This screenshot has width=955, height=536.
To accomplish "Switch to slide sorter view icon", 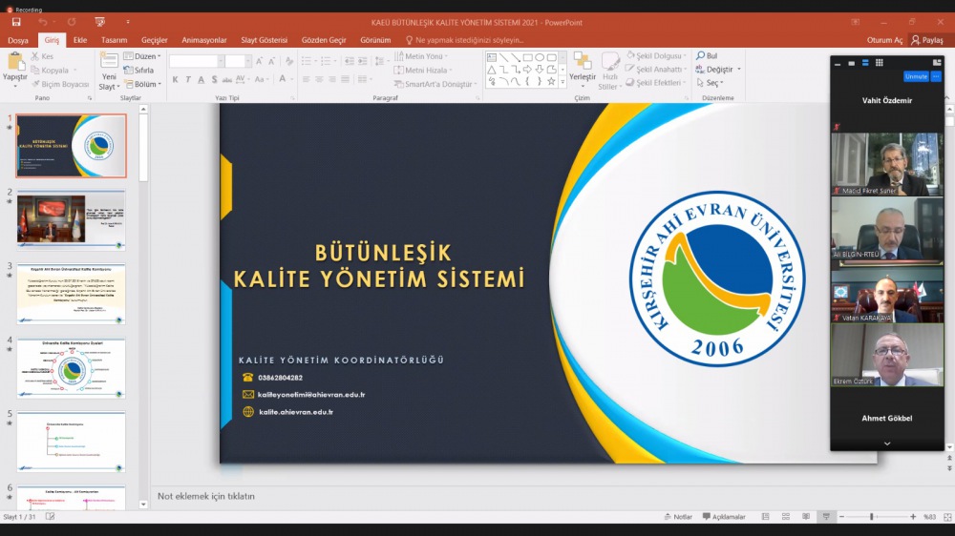I will [786, 517].
